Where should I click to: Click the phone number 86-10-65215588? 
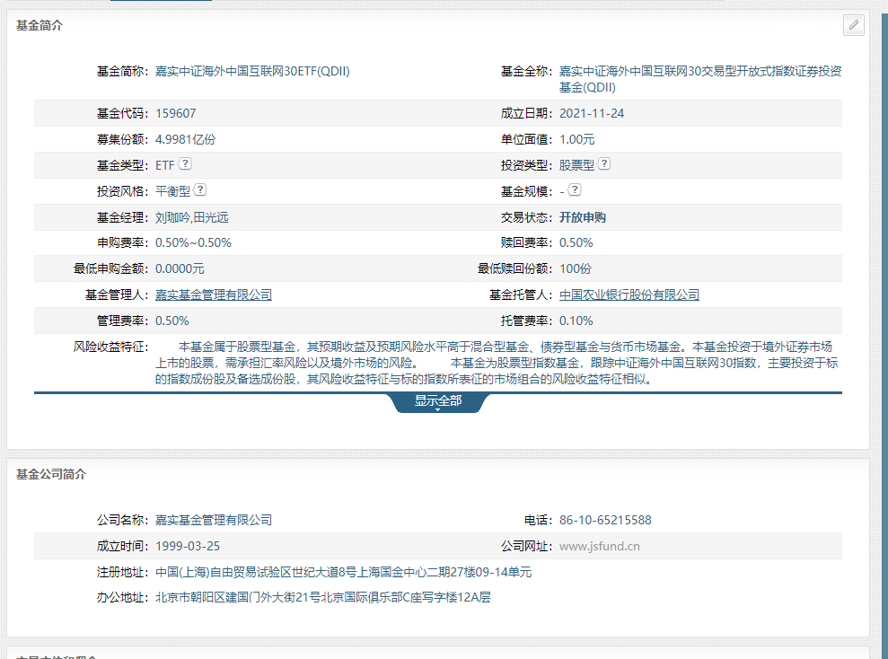tap(605, 521)
